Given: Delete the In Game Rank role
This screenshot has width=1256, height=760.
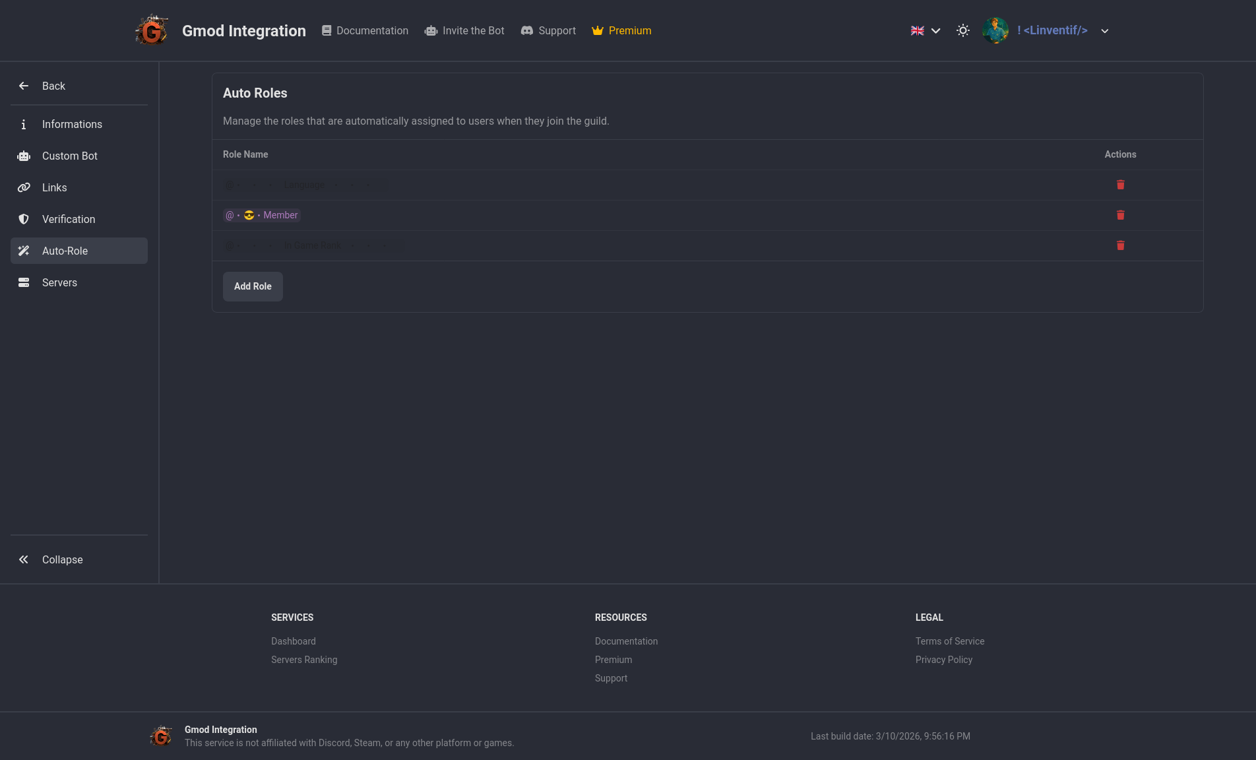Looking at the screenshot, I should 1120,245.
